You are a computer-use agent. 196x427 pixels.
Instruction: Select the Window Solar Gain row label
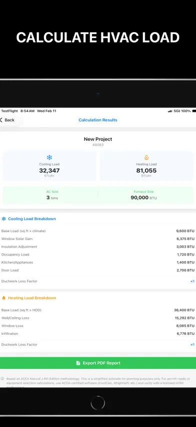point(17,239)
